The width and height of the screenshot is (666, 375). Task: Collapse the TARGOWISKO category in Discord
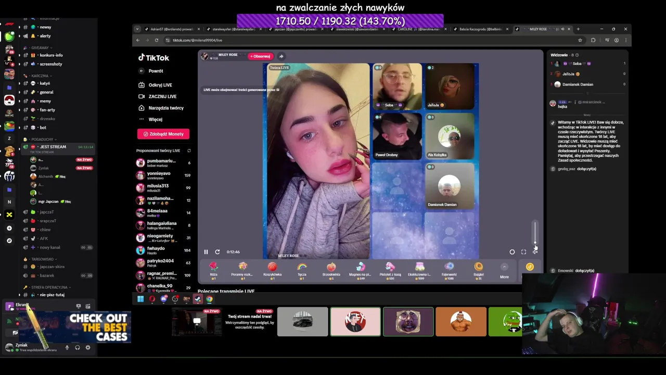(40, 259)
